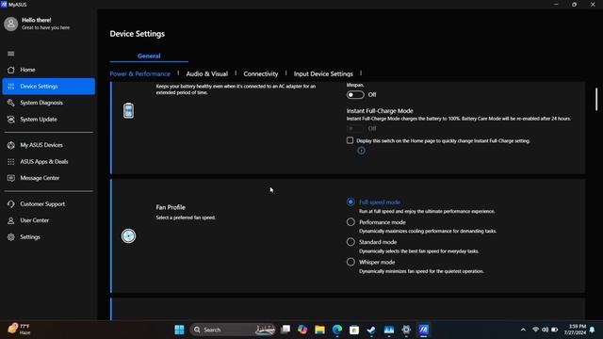Select the Standard mode radio button
This screenshot has height=339, width=603.
click(350, 242)
